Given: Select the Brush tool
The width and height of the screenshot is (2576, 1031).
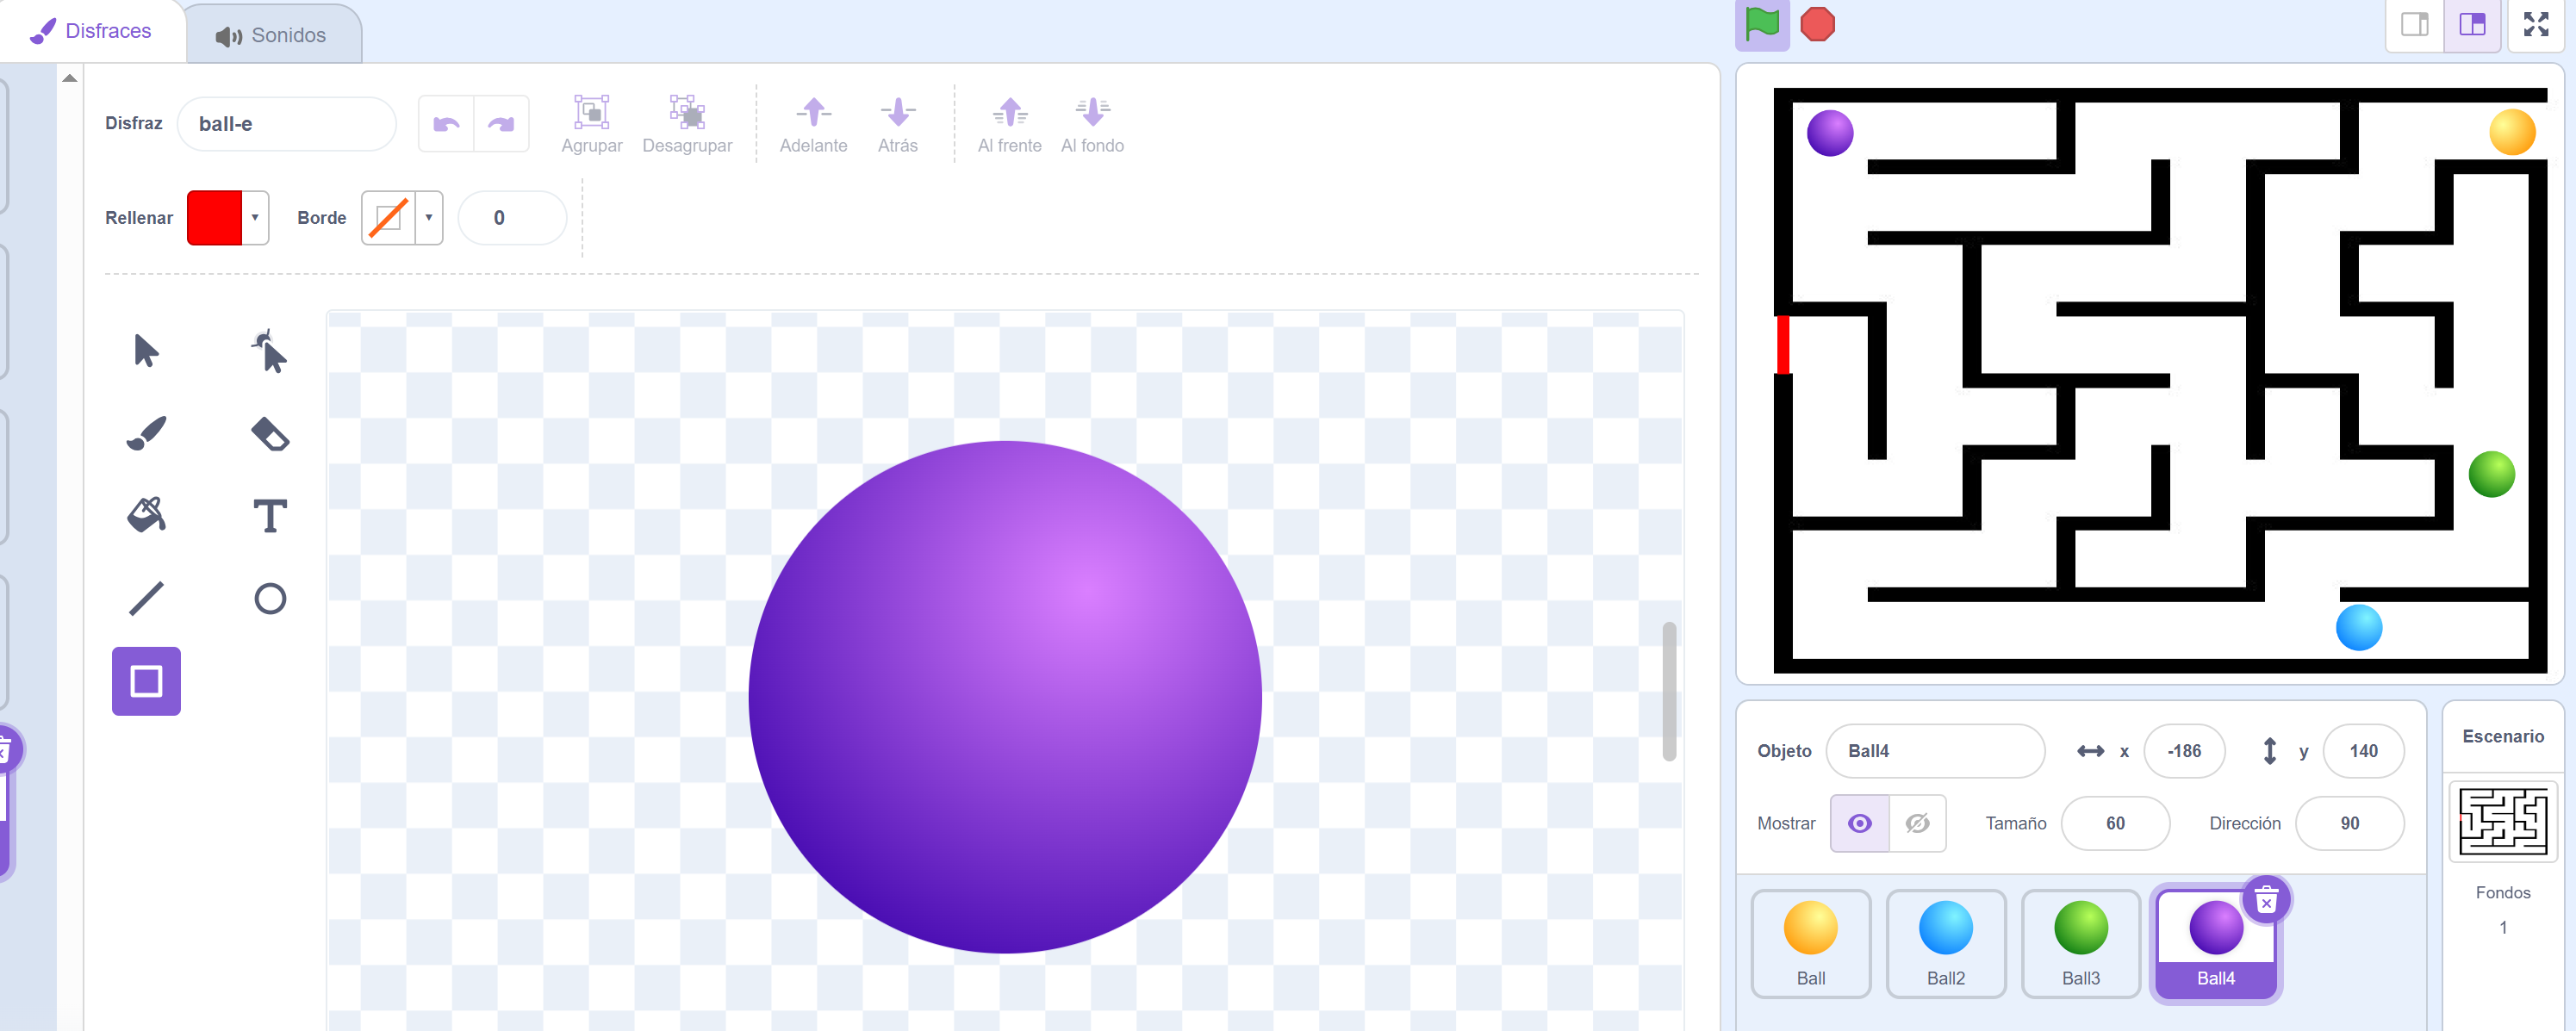Looking at the screenshot, I should point(146,434).
